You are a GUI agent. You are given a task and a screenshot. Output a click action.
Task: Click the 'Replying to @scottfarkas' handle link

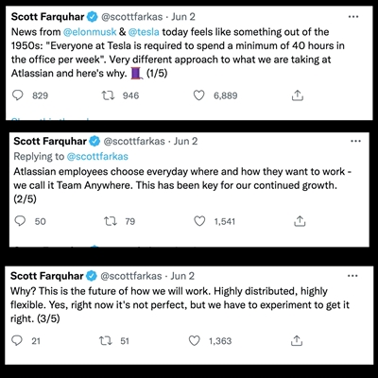click(97, 156)
